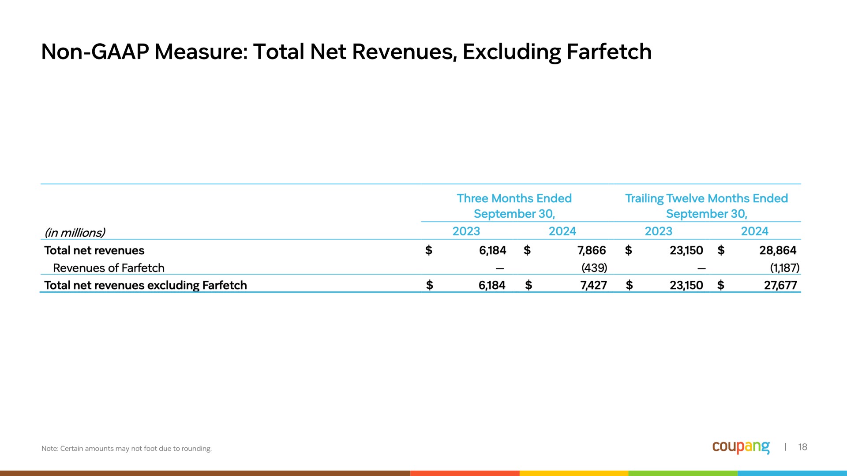Click 'Total net revenues excluding Farfetch' label
Viewport: 847px width, 476px height.
coord(146,286)
